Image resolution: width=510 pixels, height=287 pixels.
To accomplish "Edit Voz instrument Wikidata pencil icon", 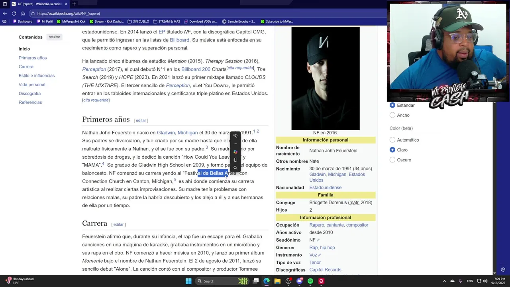I will [320, 255].
